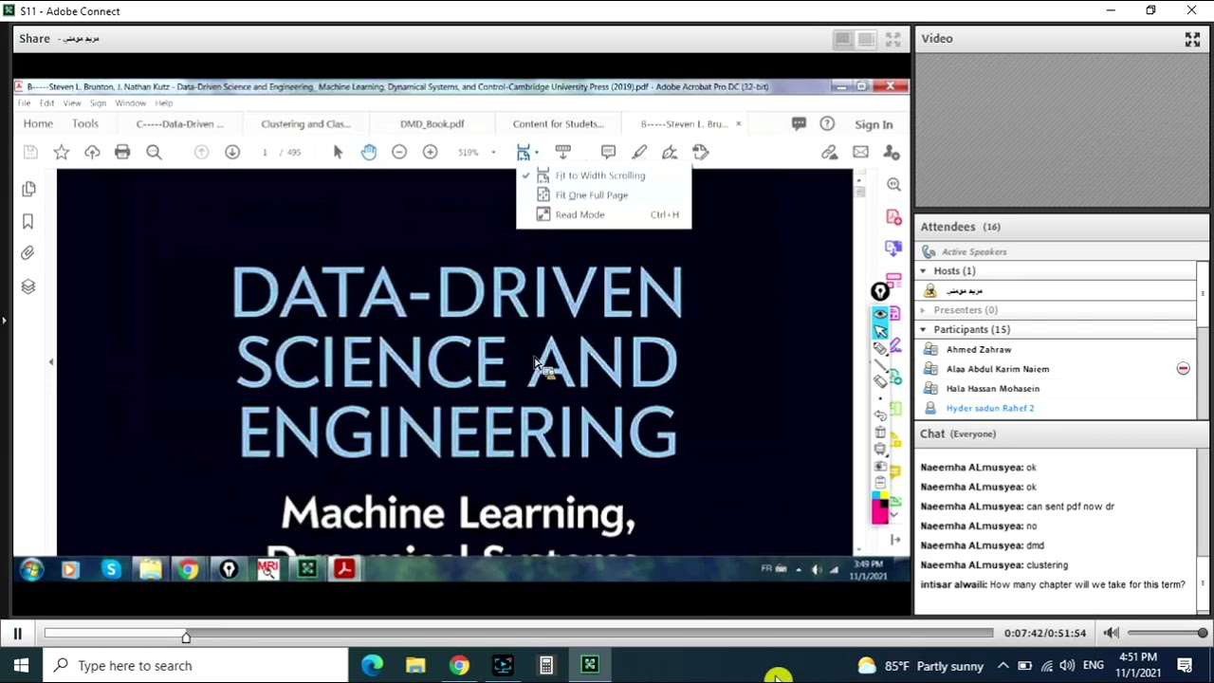Share link to this file
The height and width of the screenshot is (683, 1214).
coord(830,152)
